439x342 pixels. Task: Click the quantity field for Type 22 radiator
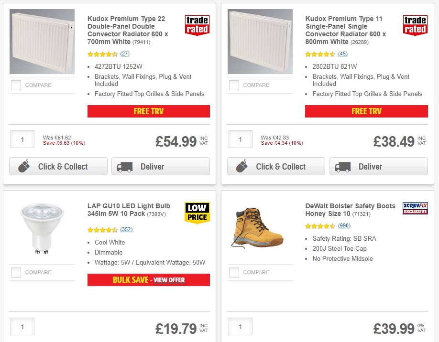click(x=22, y=139)
